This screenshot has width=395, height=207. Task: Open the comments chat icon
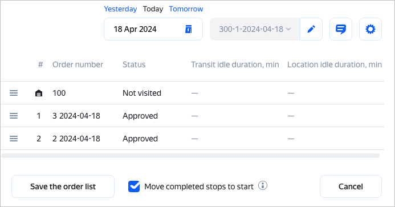341,29
